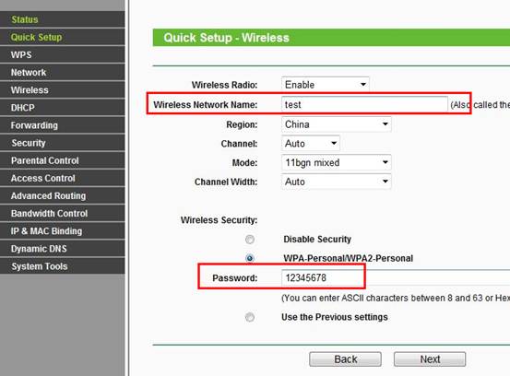Open System Tools in the sidebar
The image size is (510, 376).
[x=63, y=266]
